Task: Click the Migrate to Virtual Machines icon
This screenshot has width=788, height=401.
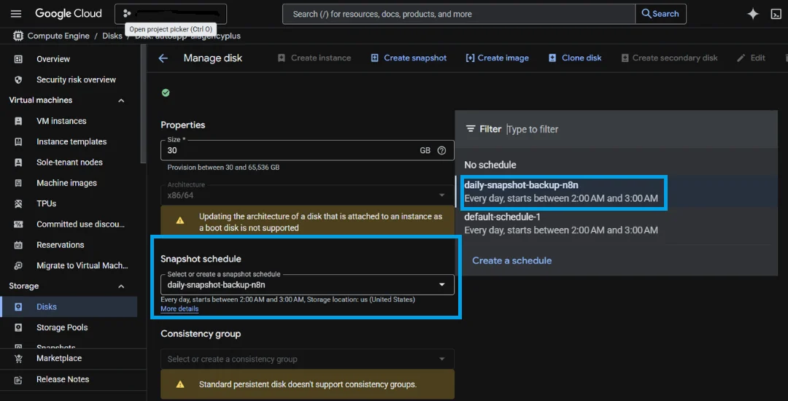Action: (18, 265)
